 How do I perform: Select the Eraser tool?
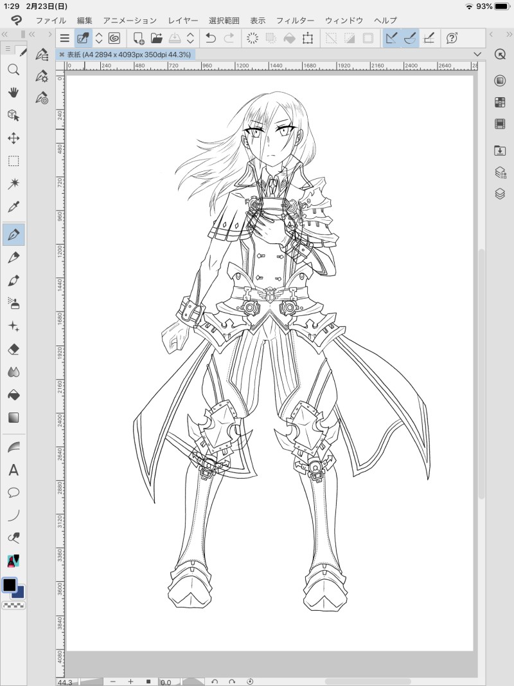(13, 349)
